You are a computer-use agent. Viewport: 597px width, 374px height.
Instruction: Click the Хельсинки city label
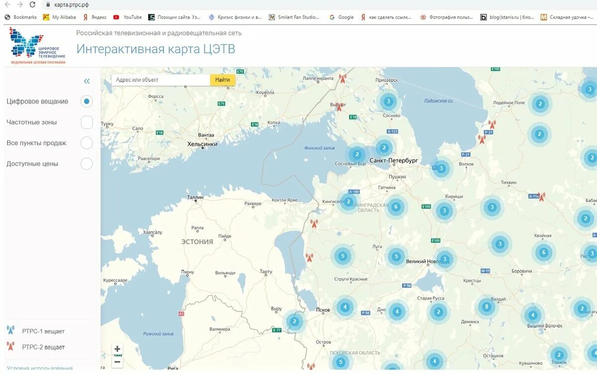tap(202, 144)
